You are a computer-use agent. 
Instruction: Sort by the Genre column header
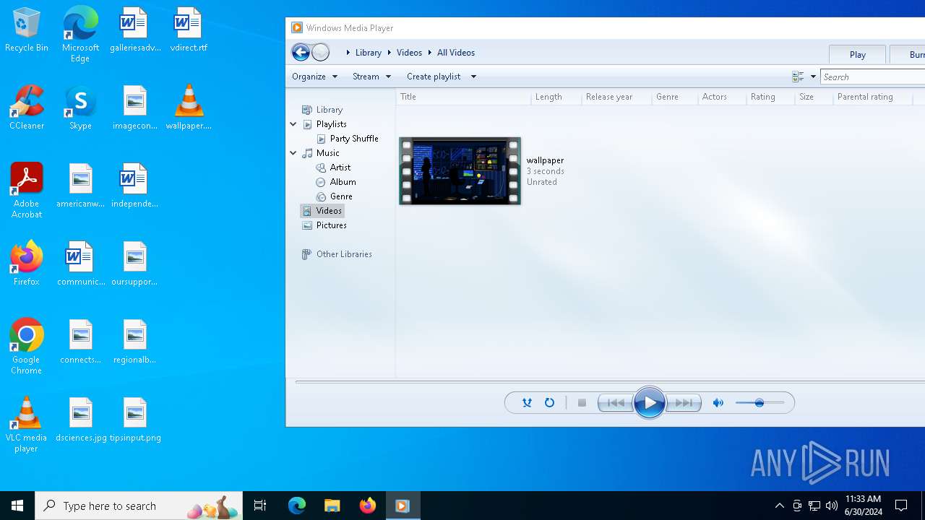675,97
